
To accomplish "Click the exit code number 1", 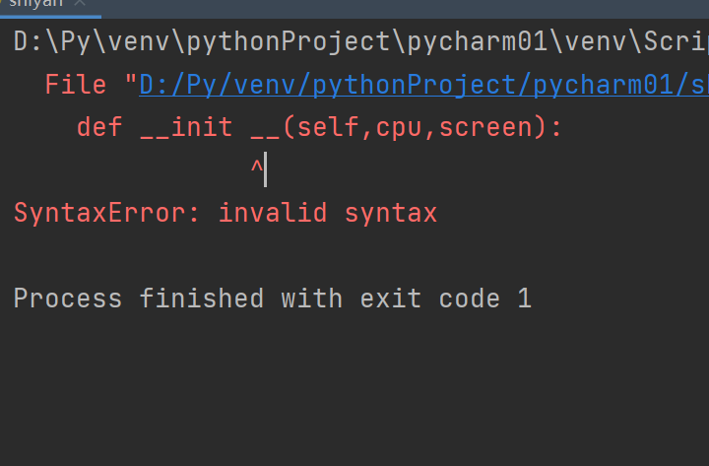I will pos(525,299).
